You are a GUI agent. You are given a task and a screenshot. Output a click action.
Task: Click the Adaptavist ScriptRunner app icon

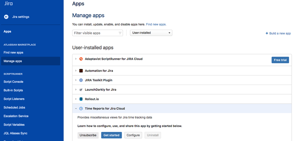tap(81, 59)
